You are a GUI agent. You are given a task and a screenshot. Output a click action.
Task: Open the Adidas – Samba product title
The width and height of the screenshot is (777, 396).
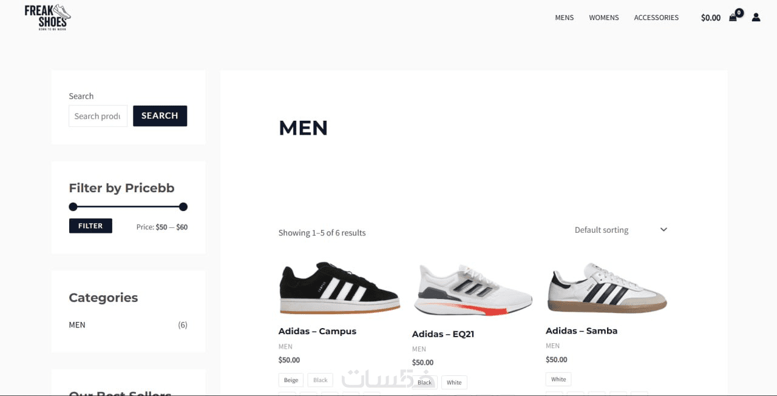pos(582,331)
